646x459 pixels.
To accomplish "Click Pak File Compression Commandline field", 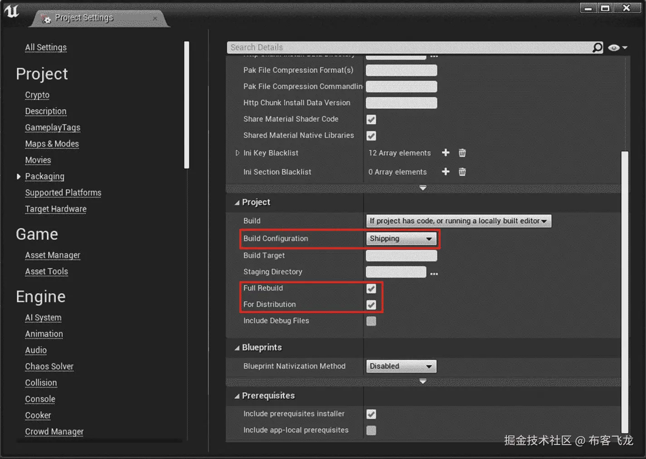I will pos(402,86).
